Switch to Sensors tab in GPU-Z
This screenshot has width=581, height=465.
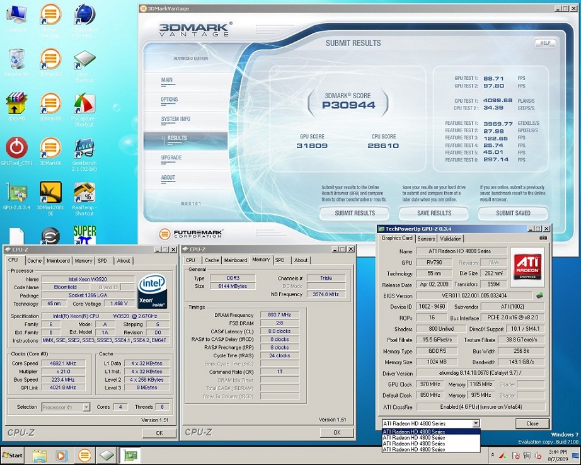pos(426,239)
